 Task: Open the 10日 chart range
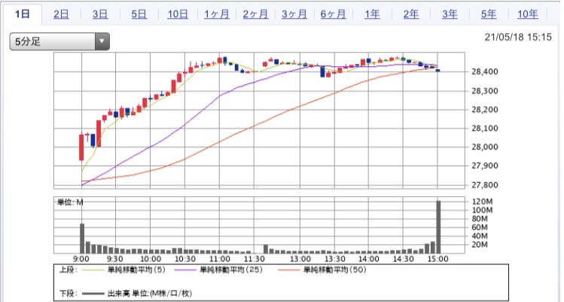click(178, 14)
